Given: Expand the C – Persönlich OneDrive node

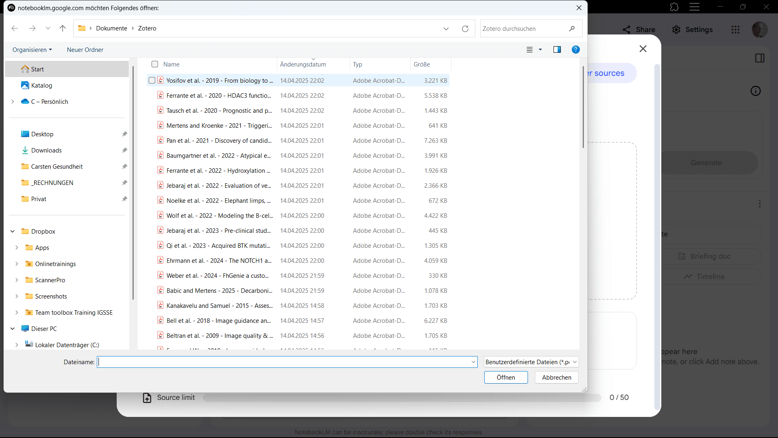Looking at the screenshot, I should tap(13, 102).
